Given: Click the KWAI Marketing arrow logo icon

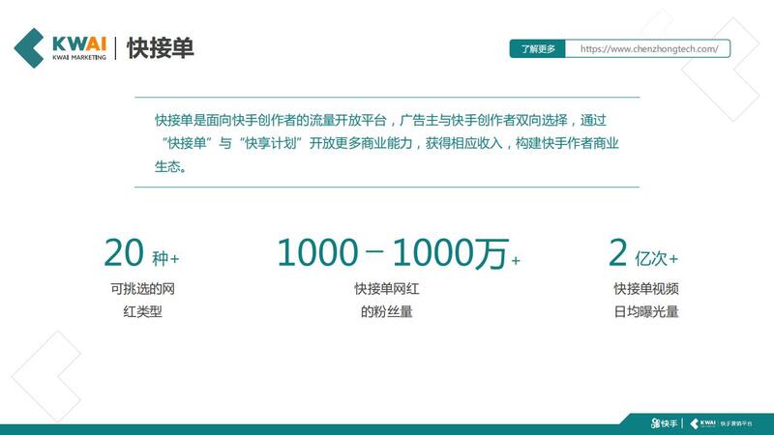Looking at the screenshot, I should pos(31,47).
